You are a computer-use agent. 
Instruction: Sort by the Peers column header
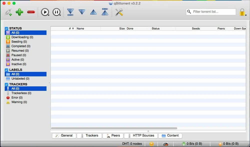[x=213, y=28]
